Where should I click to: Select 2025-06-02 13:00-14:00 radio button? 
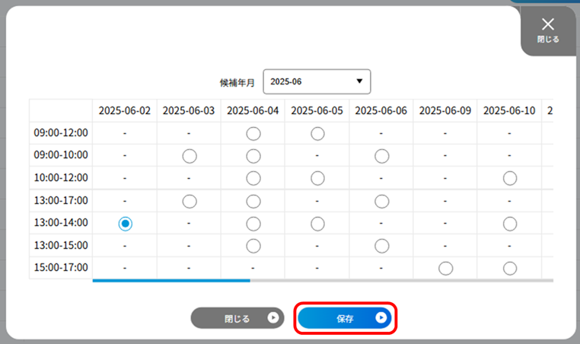(x=126, y=224)
